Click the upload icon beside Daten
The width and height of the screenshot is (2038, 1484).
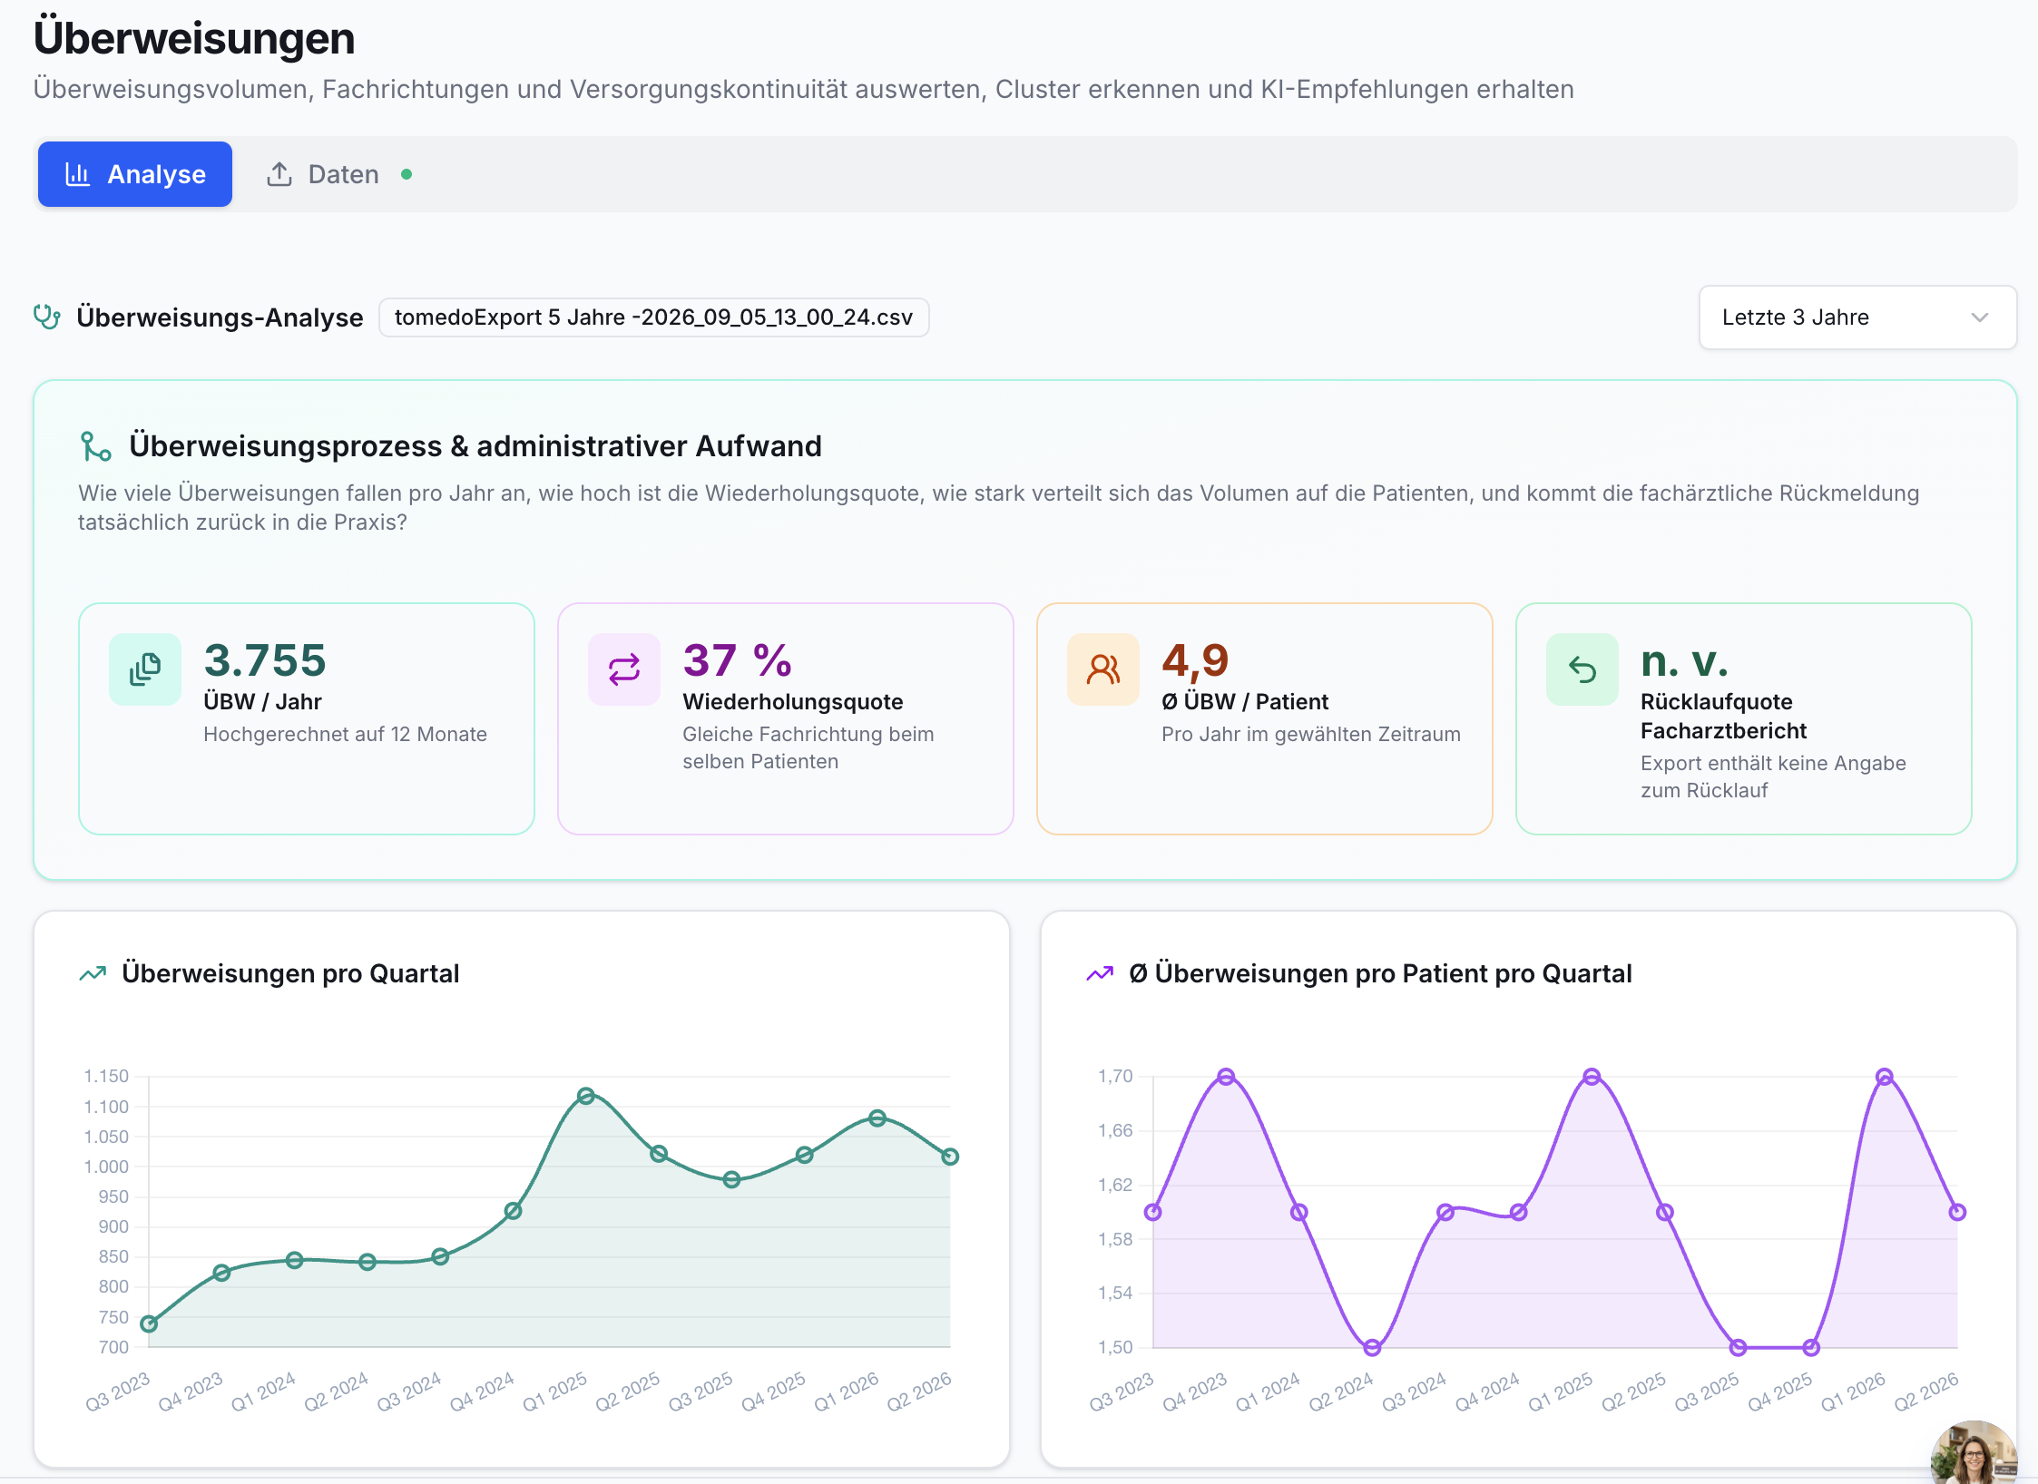pos(279,174)
